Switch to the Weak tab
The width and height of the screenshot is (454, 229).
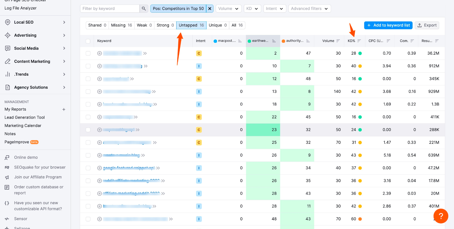(144, 25)
